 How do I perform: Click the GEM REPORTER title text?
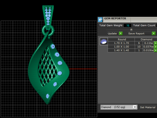pyautogui.click(x=115, y=18)
